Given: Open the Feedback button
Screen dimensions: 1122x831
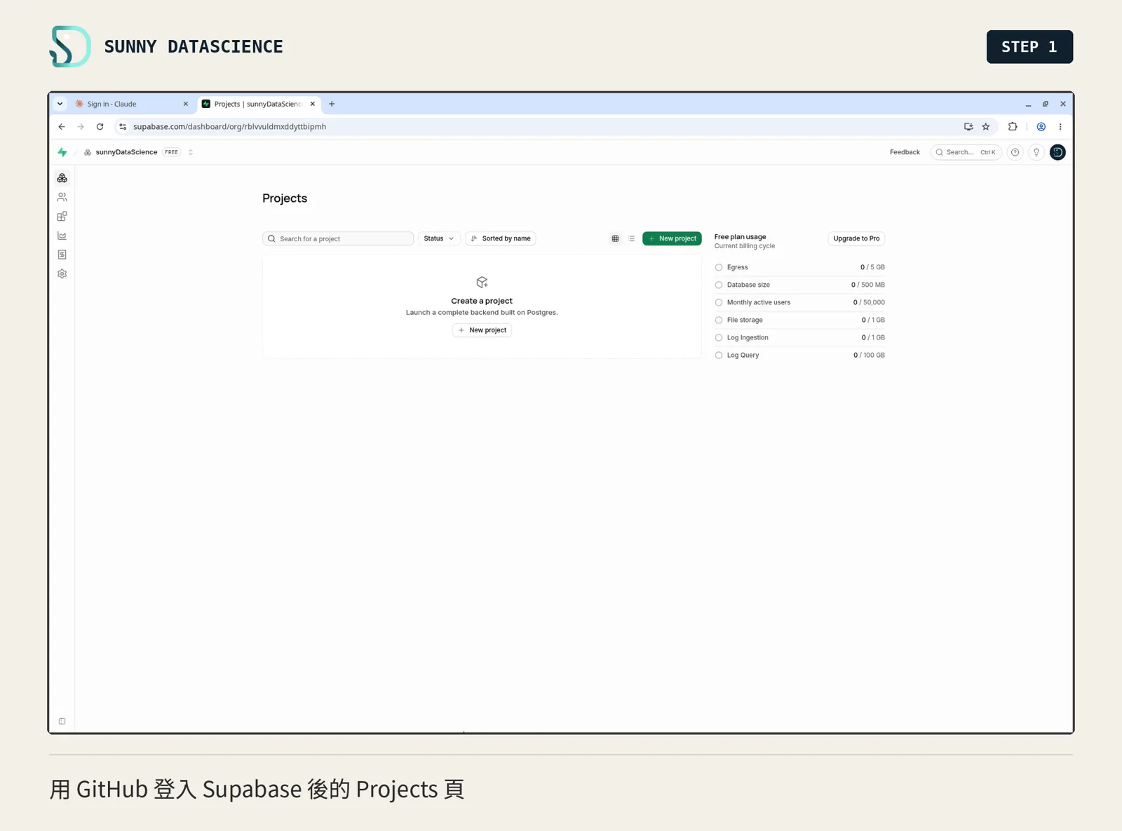Looking at the screenshot, I should tap(905, 152).
